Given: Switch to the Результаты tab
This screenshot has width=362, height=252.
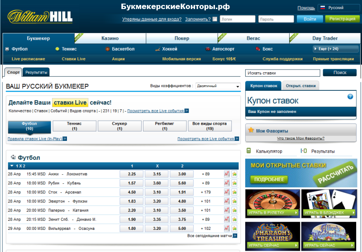Looking at the screenshot, I should pyautogui.click(x=36, y=72).
